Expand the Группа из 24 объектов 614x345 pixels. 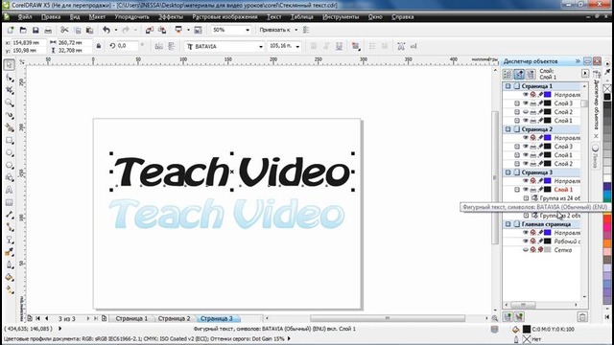tap(527, 198)
